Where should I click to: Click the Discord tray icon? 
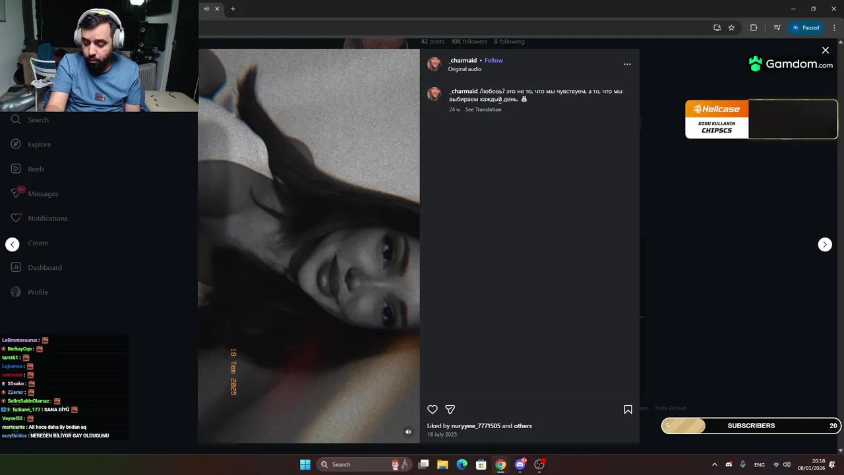pos(729,464)
